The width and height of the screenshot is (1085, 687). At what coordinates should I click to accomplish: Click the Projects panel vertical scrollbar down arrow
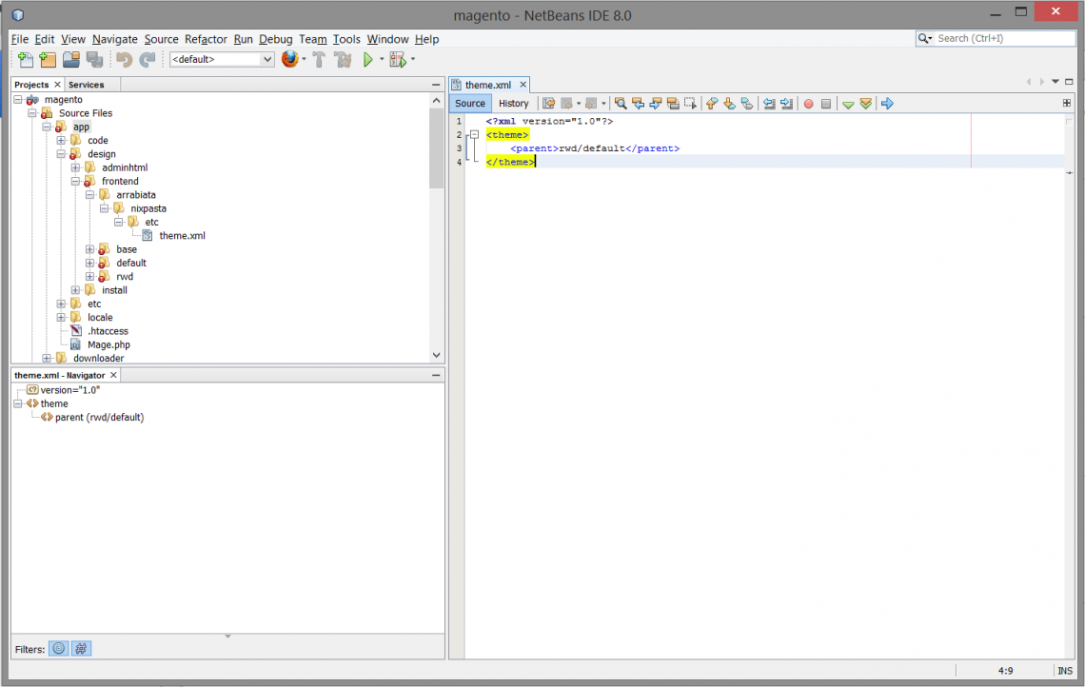coord(437,355)
